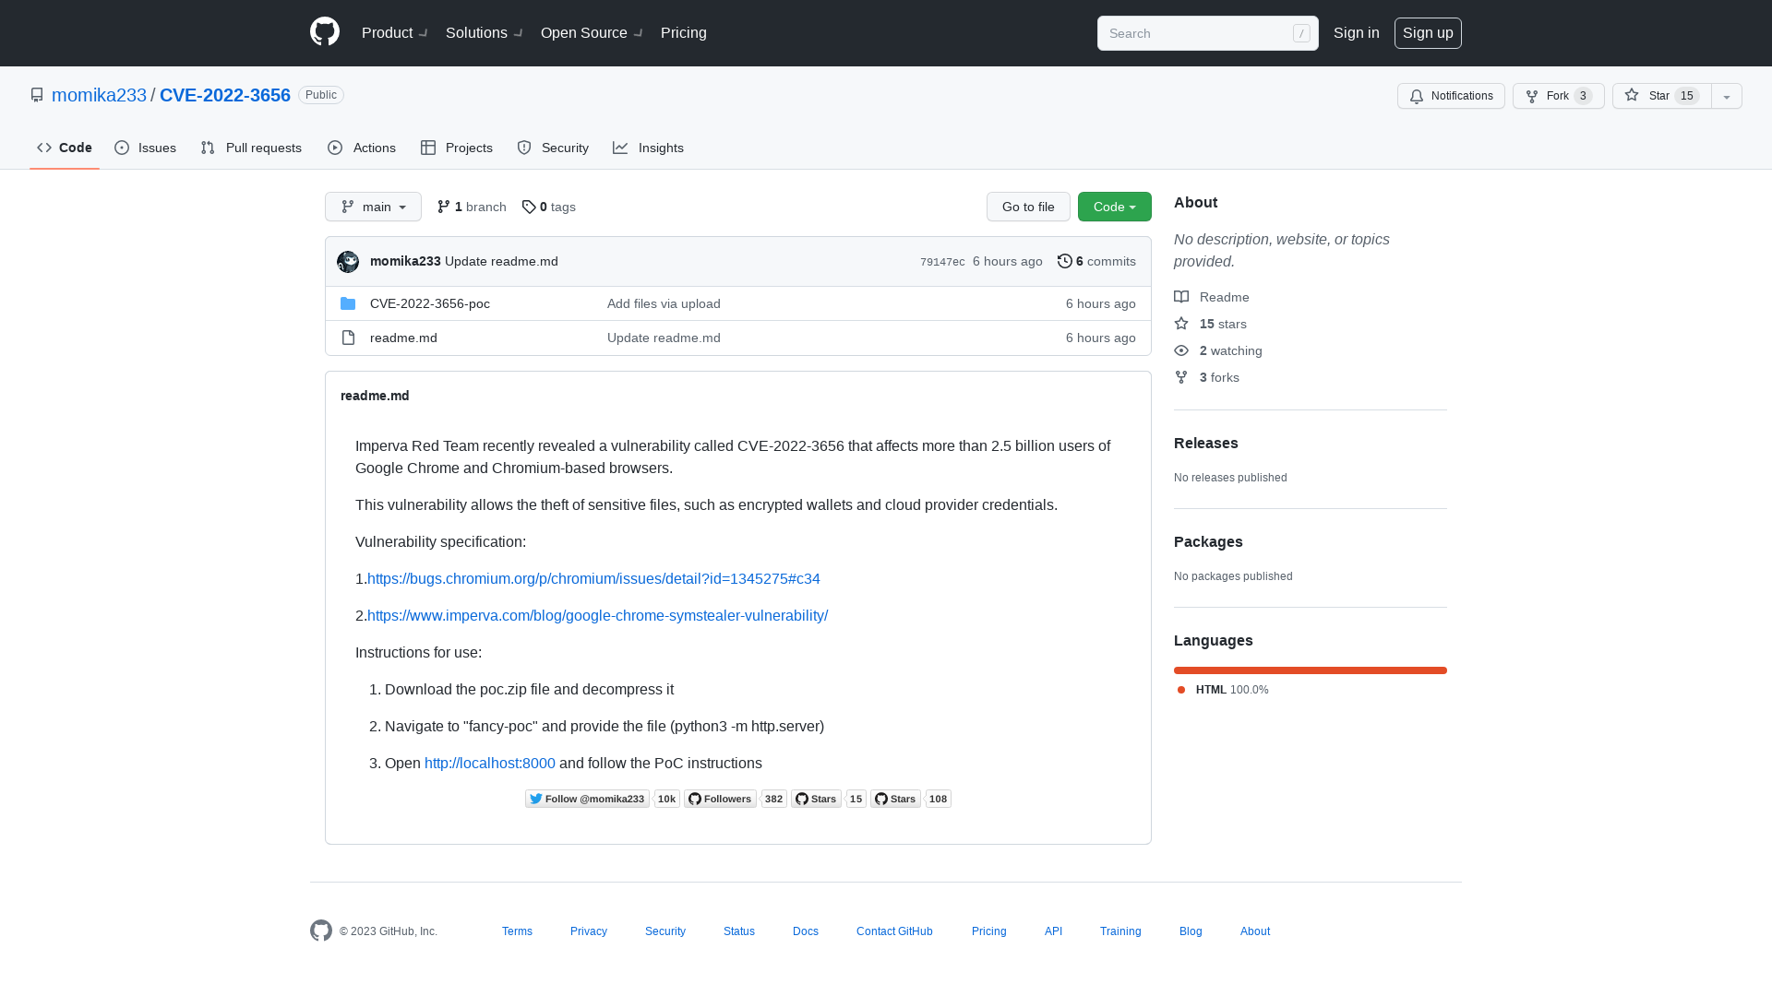This screenshot has height=996, width=1772.
Task: Click the Docs footer link
Action: [806, 931]
